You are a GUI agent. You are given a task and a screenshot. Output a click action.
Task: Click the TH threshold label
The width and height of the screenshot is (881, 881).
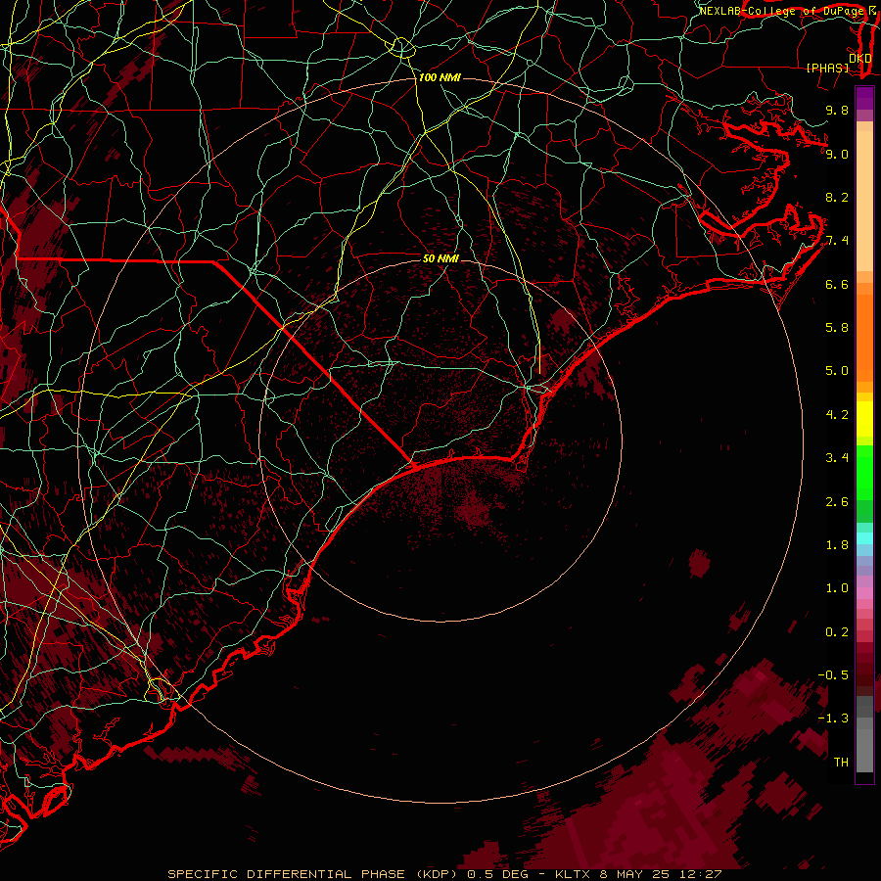coord(841,763)
